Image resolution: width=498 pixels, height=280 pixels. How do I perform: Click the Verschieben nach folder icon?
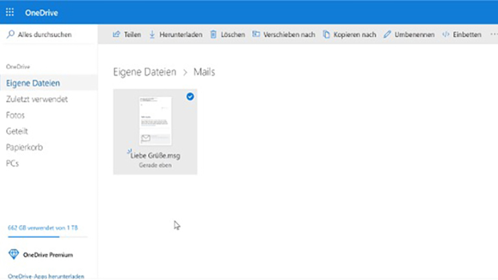coord(256,34)
